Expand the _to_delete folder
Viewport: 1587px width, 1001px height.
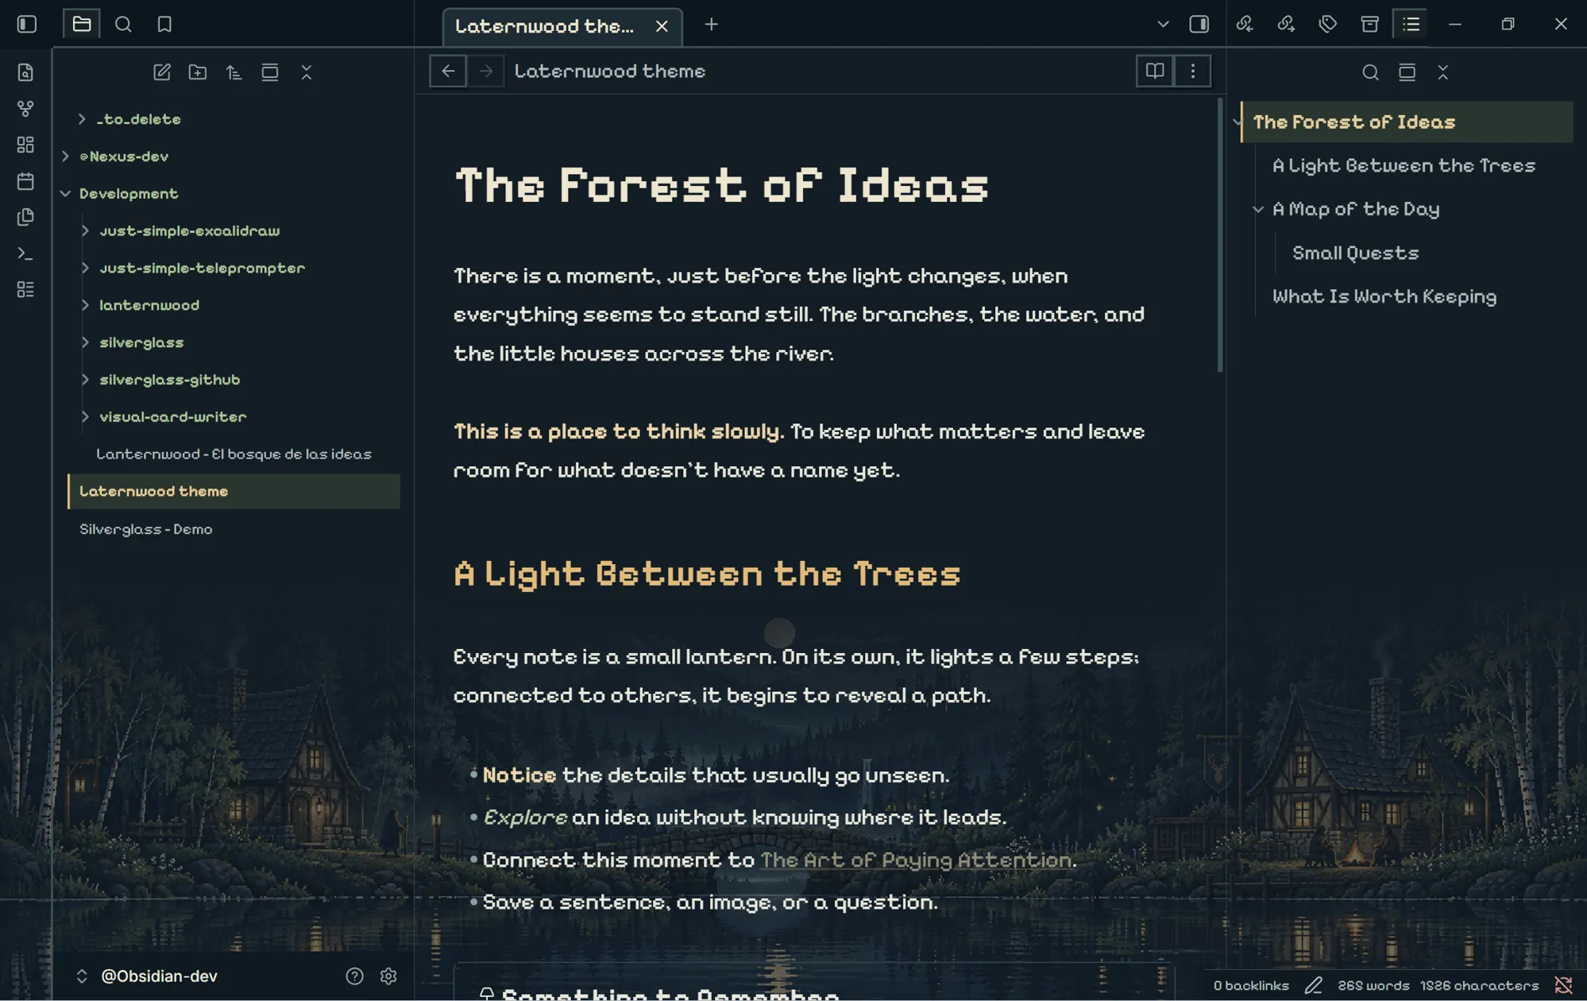point(82,119)
